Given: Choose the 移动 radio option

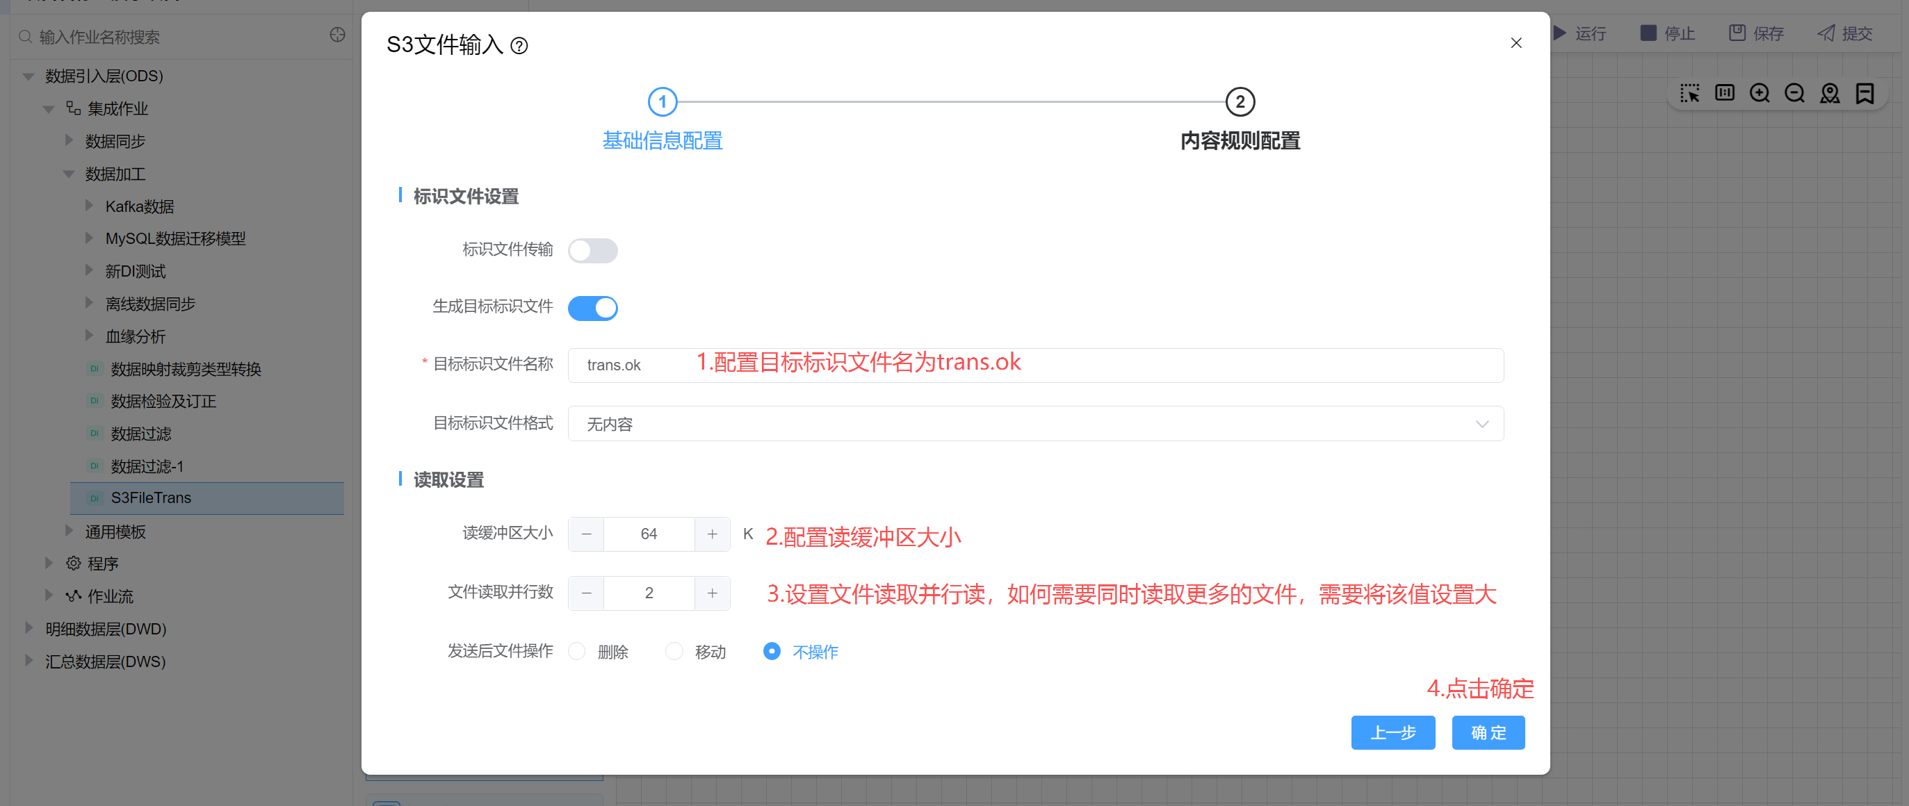Looking at the screenshot, I should [674, 651].
